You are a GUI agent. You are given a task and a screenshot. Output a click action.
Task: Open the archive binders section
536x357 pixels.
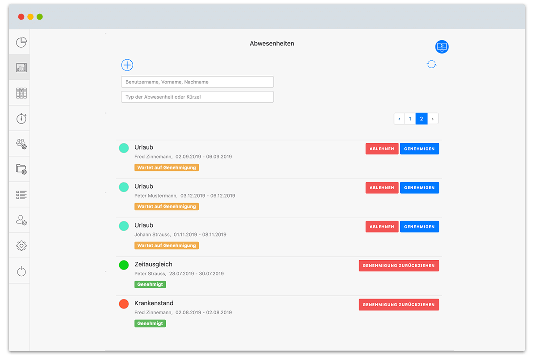pyautogui.click(x=21, y=92)
